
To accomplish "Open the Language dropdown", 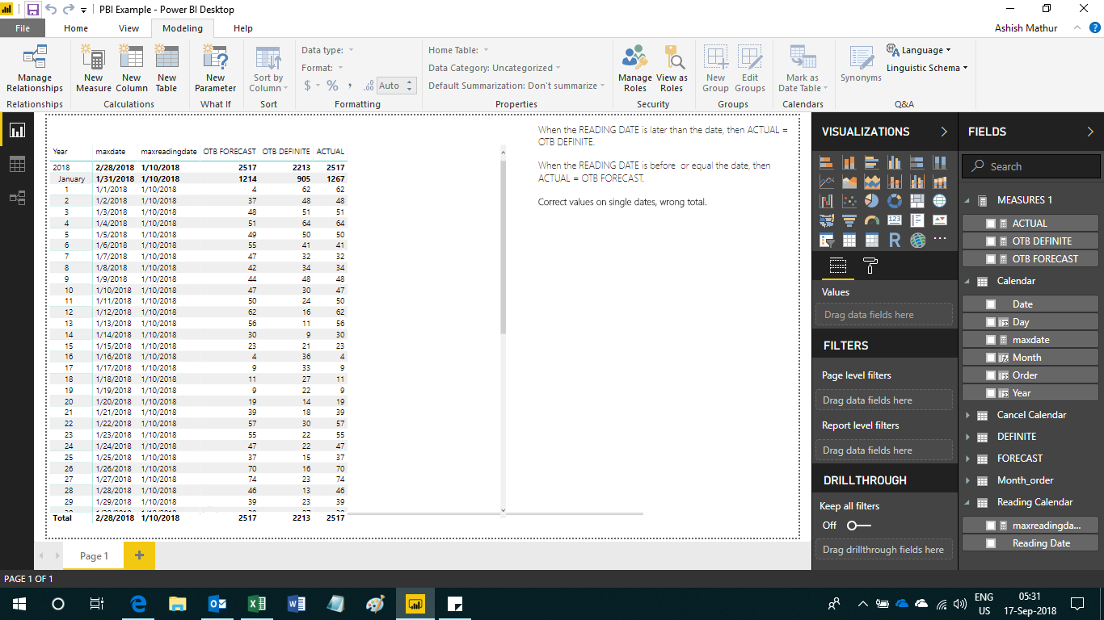I will point(919,50).
